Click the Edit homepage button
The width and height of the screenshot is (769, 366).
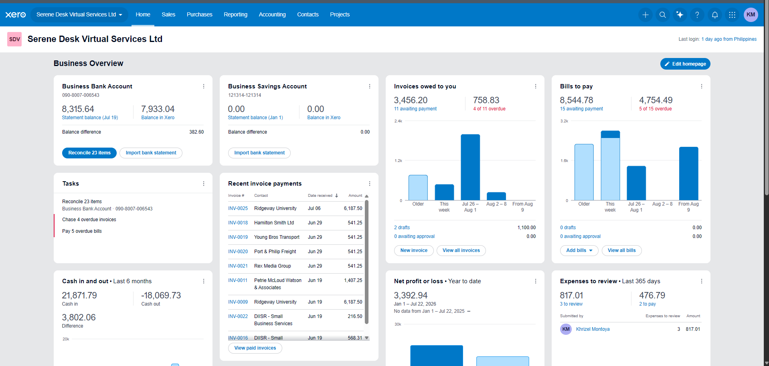685,64
